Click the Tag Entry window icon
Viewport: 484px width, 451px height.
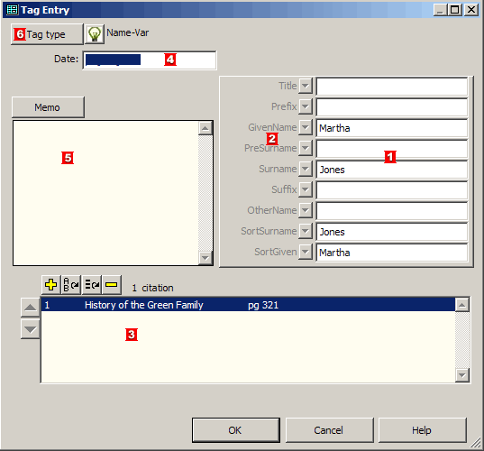[13, 10]
